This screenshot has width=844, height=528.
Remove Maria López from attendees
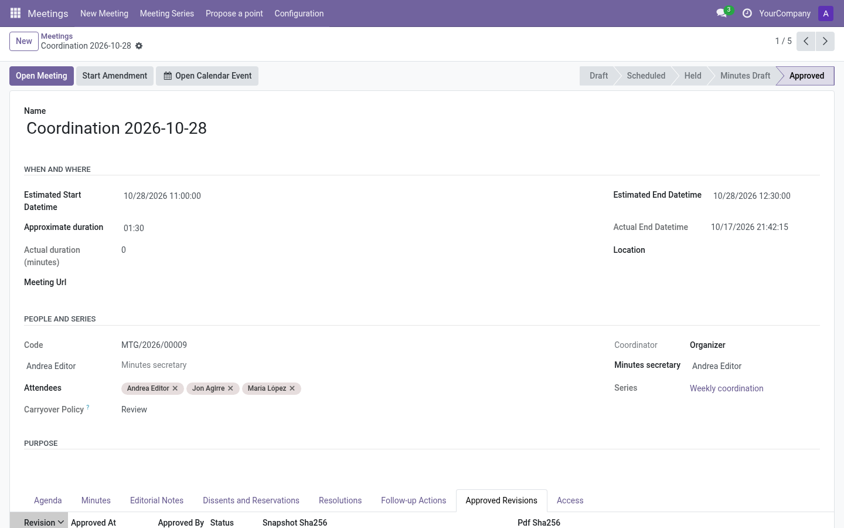click(x=292, y=388)
